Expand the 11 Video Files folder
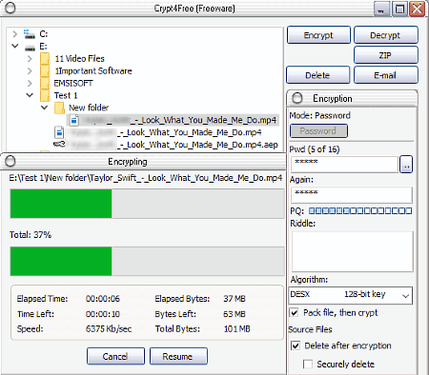Viewport: 429px width, 375px height. [30, 59]
